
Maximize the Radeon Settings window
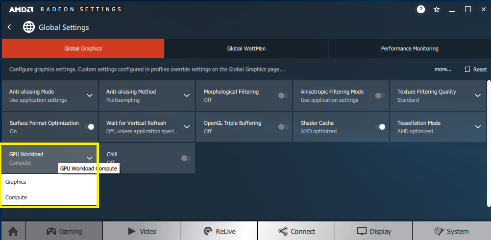[x=468, y=10]
